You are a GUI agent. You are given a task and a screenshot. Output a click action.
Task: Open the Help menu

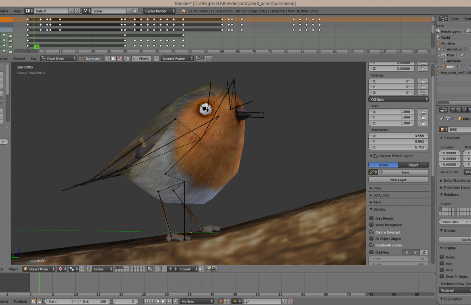[x=17, y=11]
